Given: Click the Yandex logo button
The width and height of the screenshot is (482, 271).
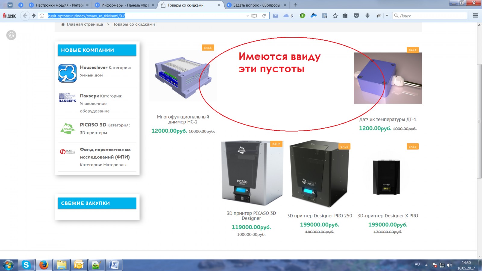Looking at the screenshot, I should click(x=9, y=16).
